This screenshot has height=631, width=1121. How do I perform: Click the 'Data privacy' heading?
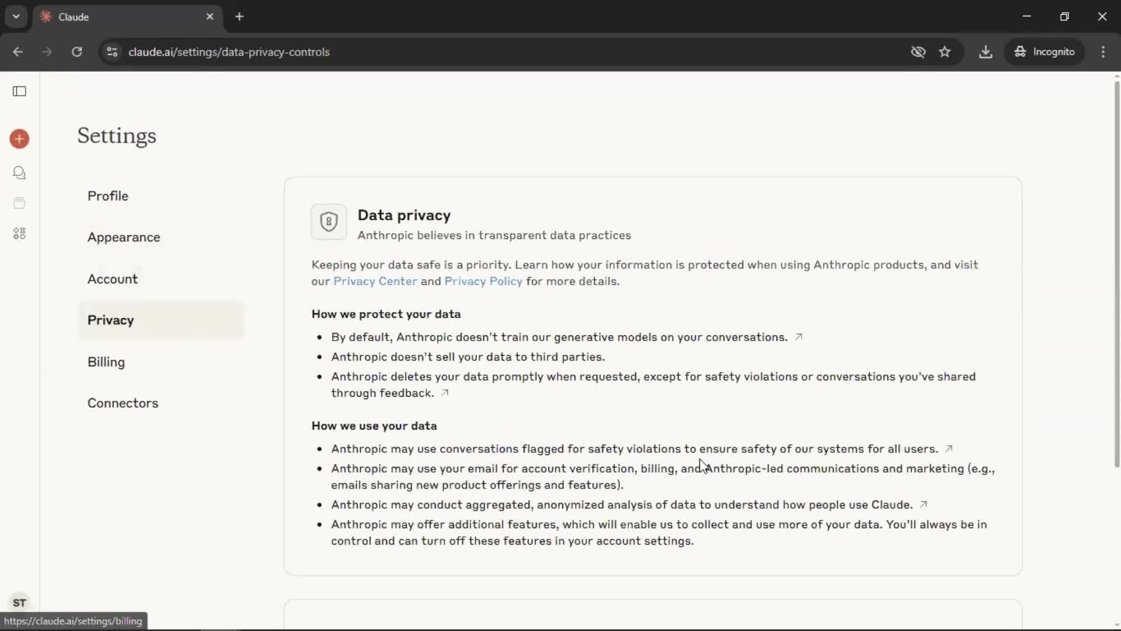[x=404, y=215]
